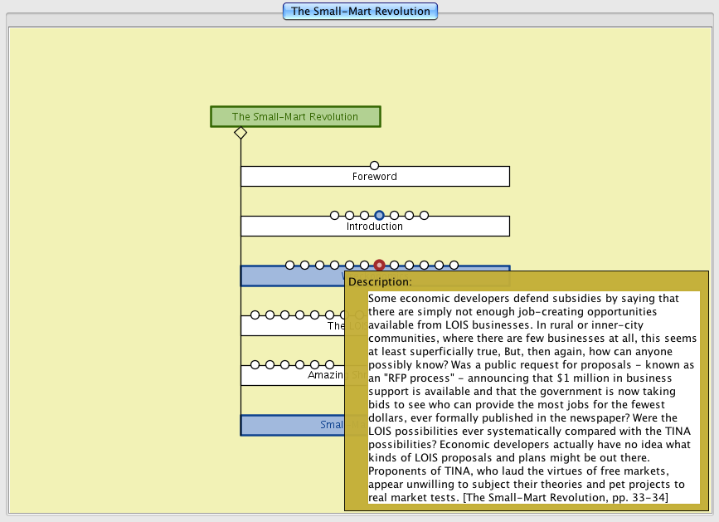This screenshot has height=522, width=719.
Task: Click the second circle above the Introduction bar
Action: pyautogui.click(x=350, y=216)
